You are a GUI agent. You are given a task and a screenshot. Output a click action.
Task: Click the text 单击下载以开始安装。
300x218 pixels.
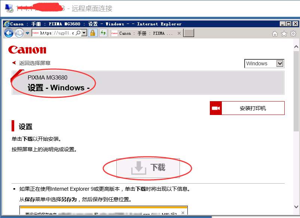[37, 139]
